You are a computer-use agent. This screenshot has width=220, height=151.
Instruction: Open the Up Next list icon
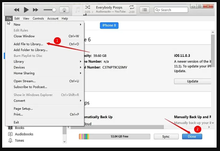[x=144, y=10]
